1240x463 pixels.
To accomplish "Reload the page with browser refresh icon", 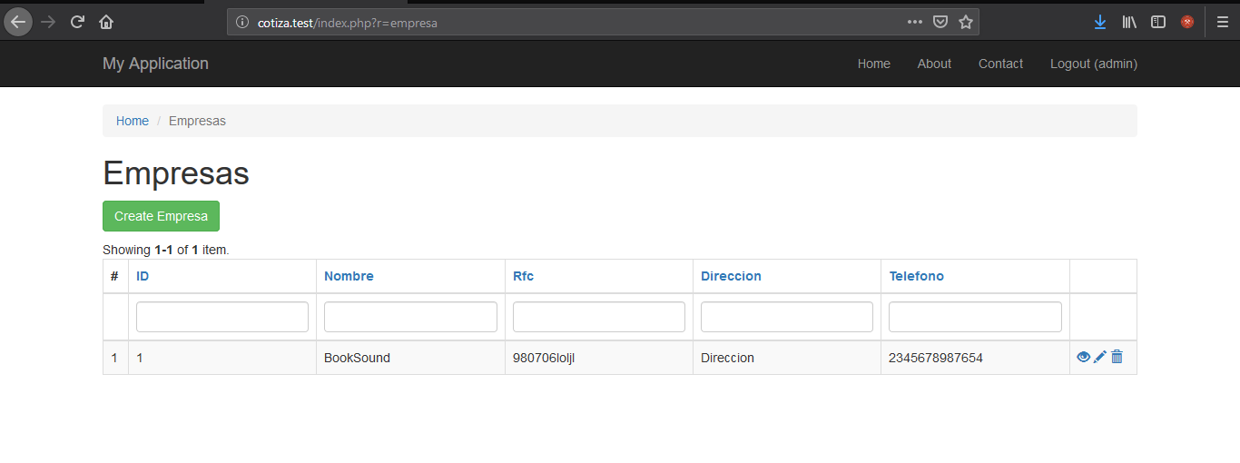I will coord(77,22).
